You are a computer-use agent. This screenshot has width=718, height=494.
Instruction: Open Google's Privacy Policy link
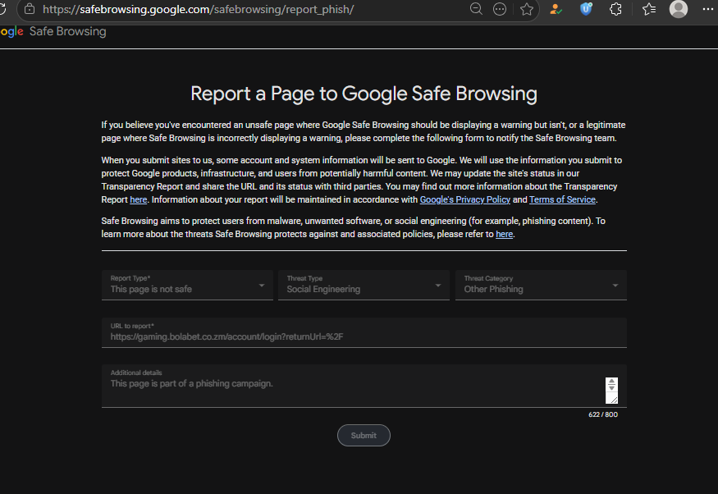464,199
